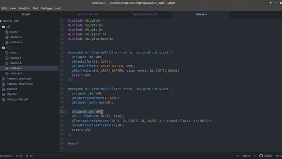Viewport: 282px width, 159px height.
Task: Open the Packages menu
Action: pos(47,8)
